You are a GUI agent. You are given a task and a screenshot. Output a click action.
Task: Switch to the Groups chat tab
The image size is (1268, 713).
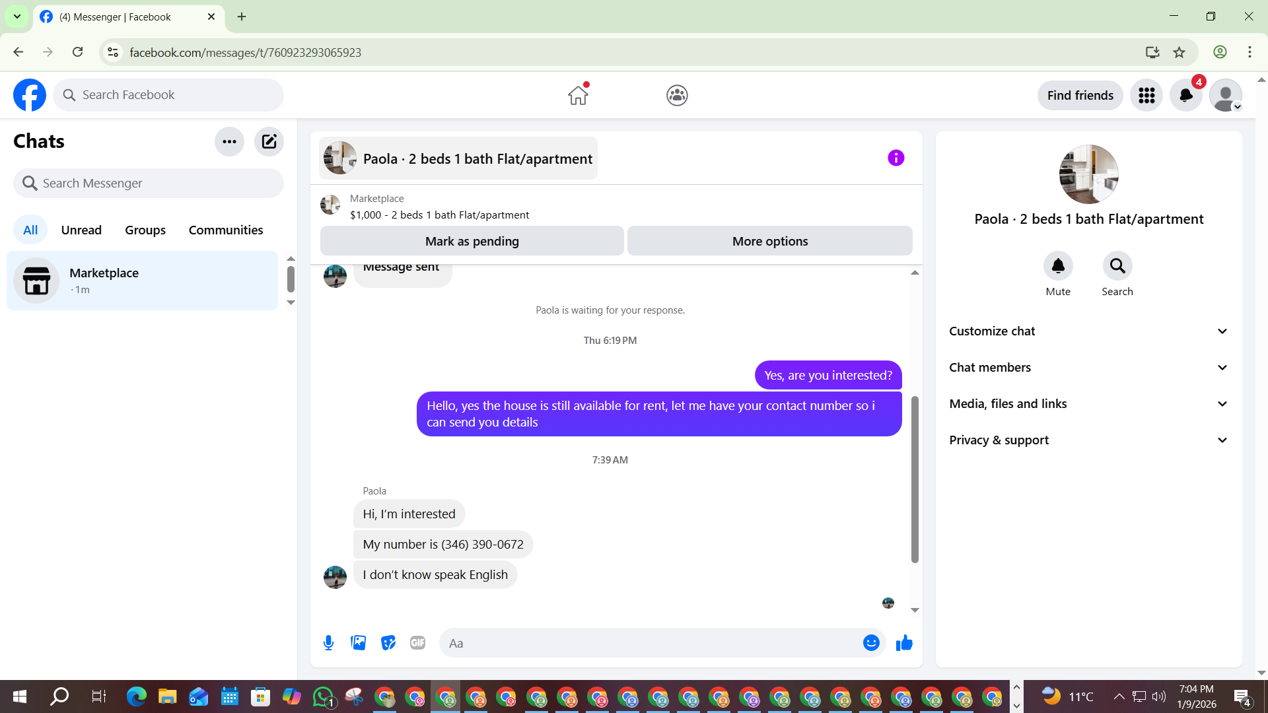pos(145,230)
